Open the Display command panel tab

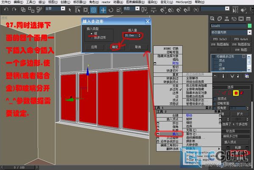[241, 19]
